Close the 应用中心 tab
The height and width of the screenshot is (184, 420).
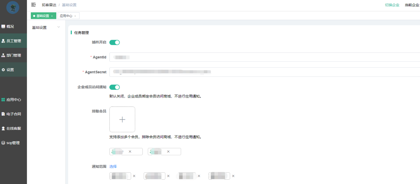coord(75,16)
